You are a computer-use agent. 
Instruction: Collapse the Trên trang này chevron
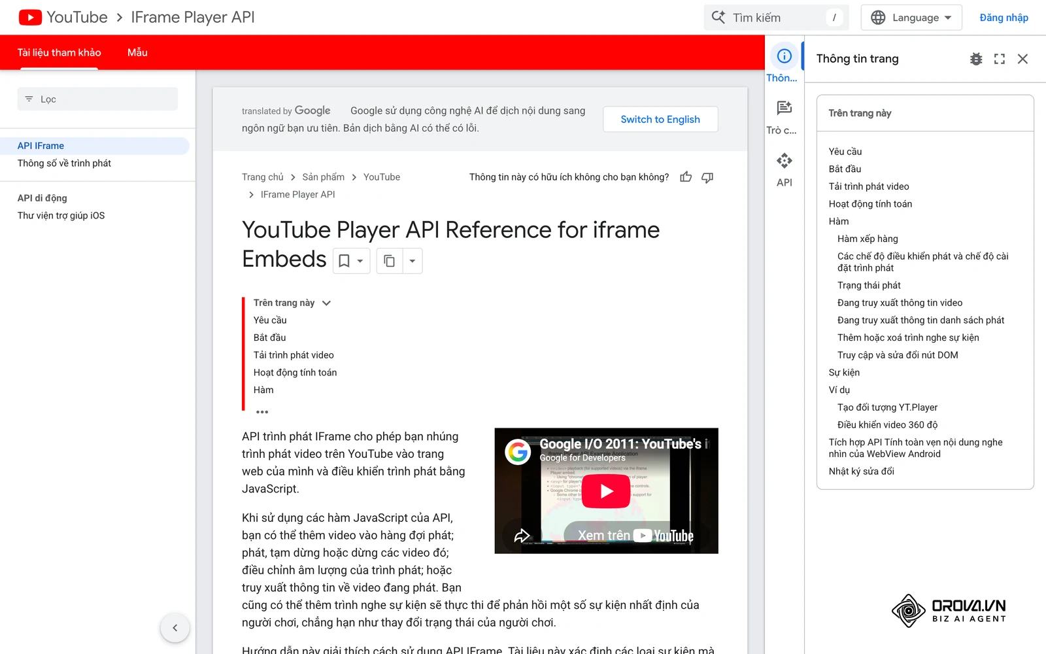point(326,303)
